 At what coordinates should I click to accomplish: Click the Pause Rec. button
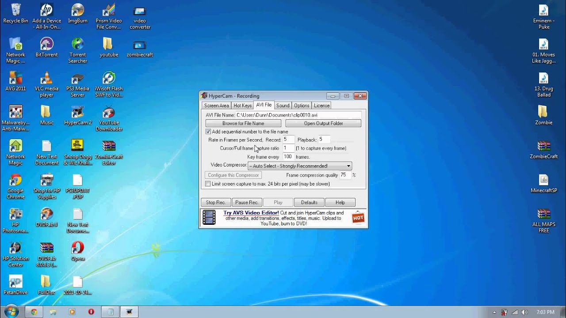(247, 202)
